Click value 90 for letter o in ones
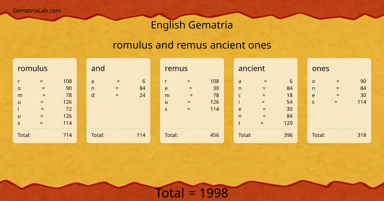Viewport: 384px width, 201px height. 363,81
